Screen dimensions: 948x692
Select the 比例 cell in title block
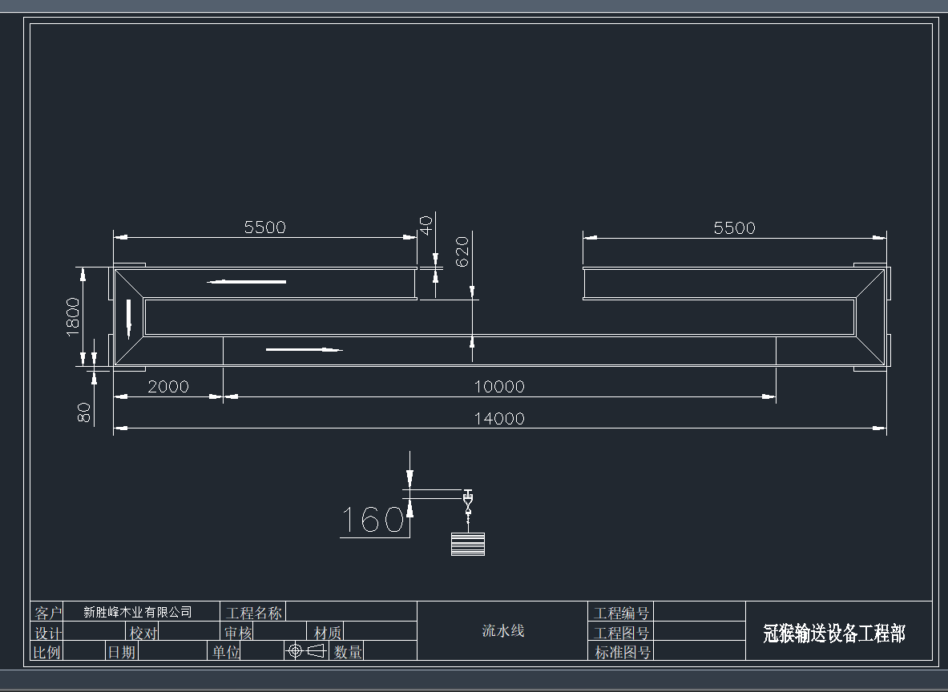coord(47,651)
